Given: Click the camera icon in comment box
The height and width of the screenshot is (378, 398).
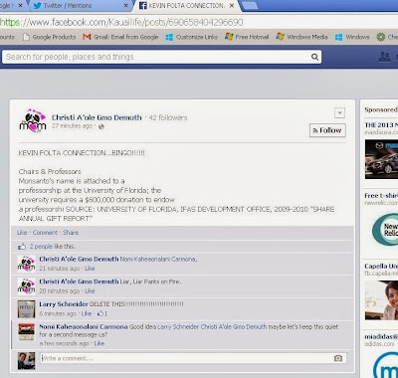Looking at the screenshot, I should pos(338,358).
